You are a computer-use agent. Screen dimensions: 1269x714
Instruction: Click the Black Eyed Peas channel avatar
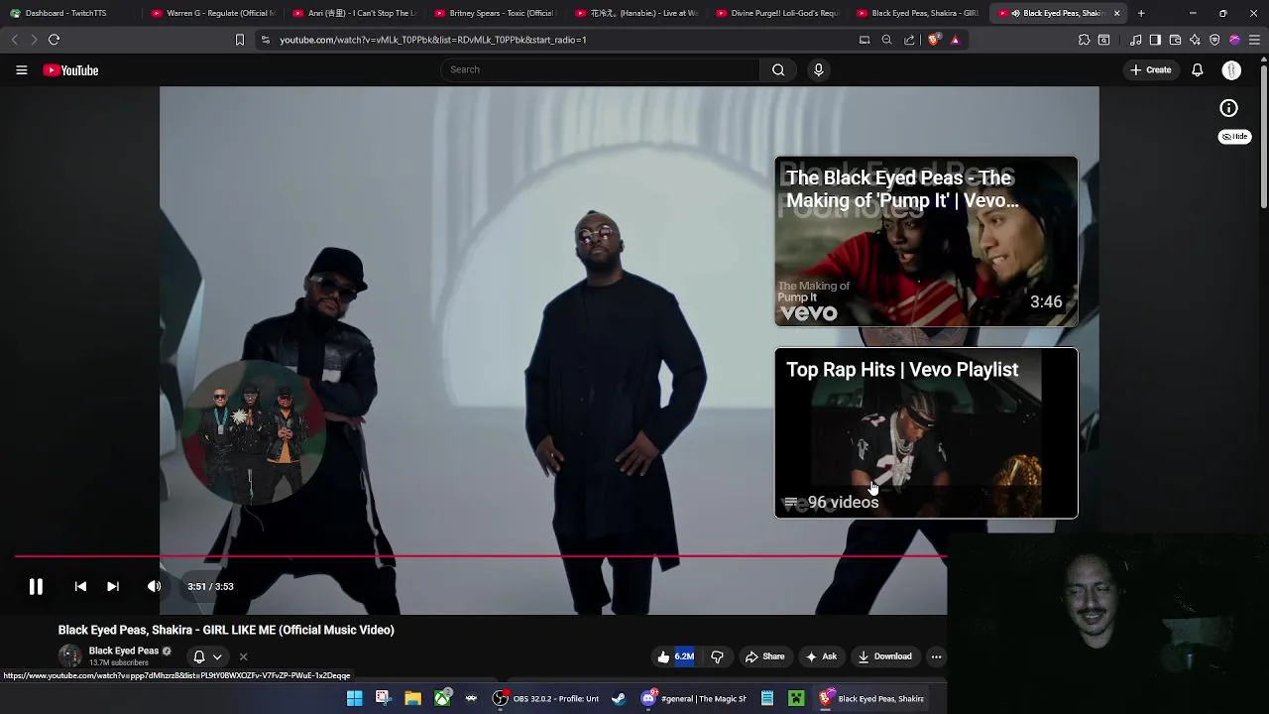tap(70, 655)
